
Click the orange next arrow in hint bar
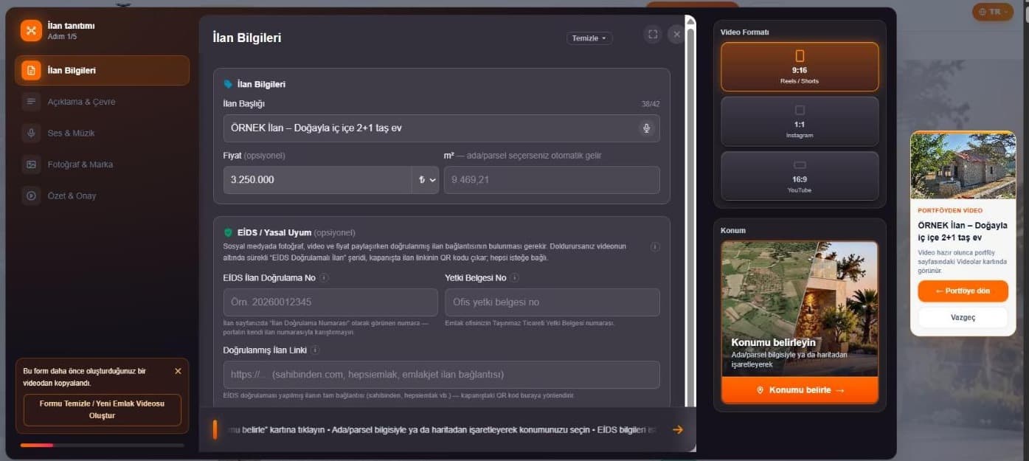tap(677, 430)
